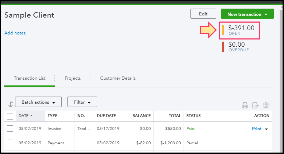Expand the Batch actions dropdown
The height and width of the screenshot is (154, 284).
[38, 102]
